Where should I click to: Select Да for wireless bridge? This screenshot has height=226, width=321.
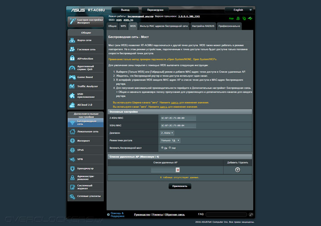coord(162,148)
